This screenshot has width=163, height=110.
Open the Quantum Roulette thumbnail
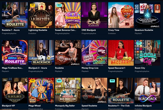coord(147,15)
